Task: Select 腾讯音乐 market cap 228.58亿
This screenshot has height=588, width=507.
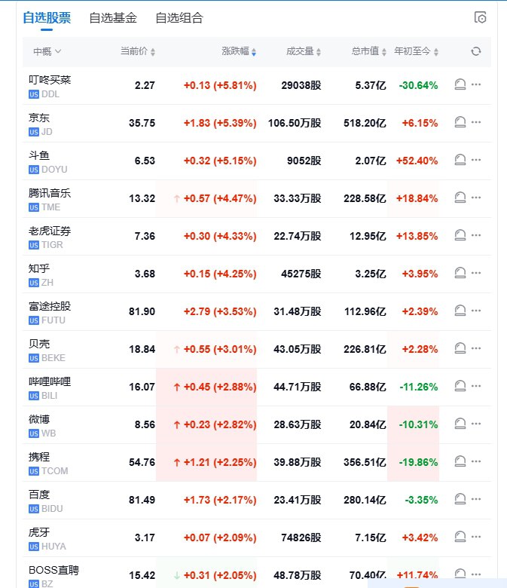Action: click(365, 198)
